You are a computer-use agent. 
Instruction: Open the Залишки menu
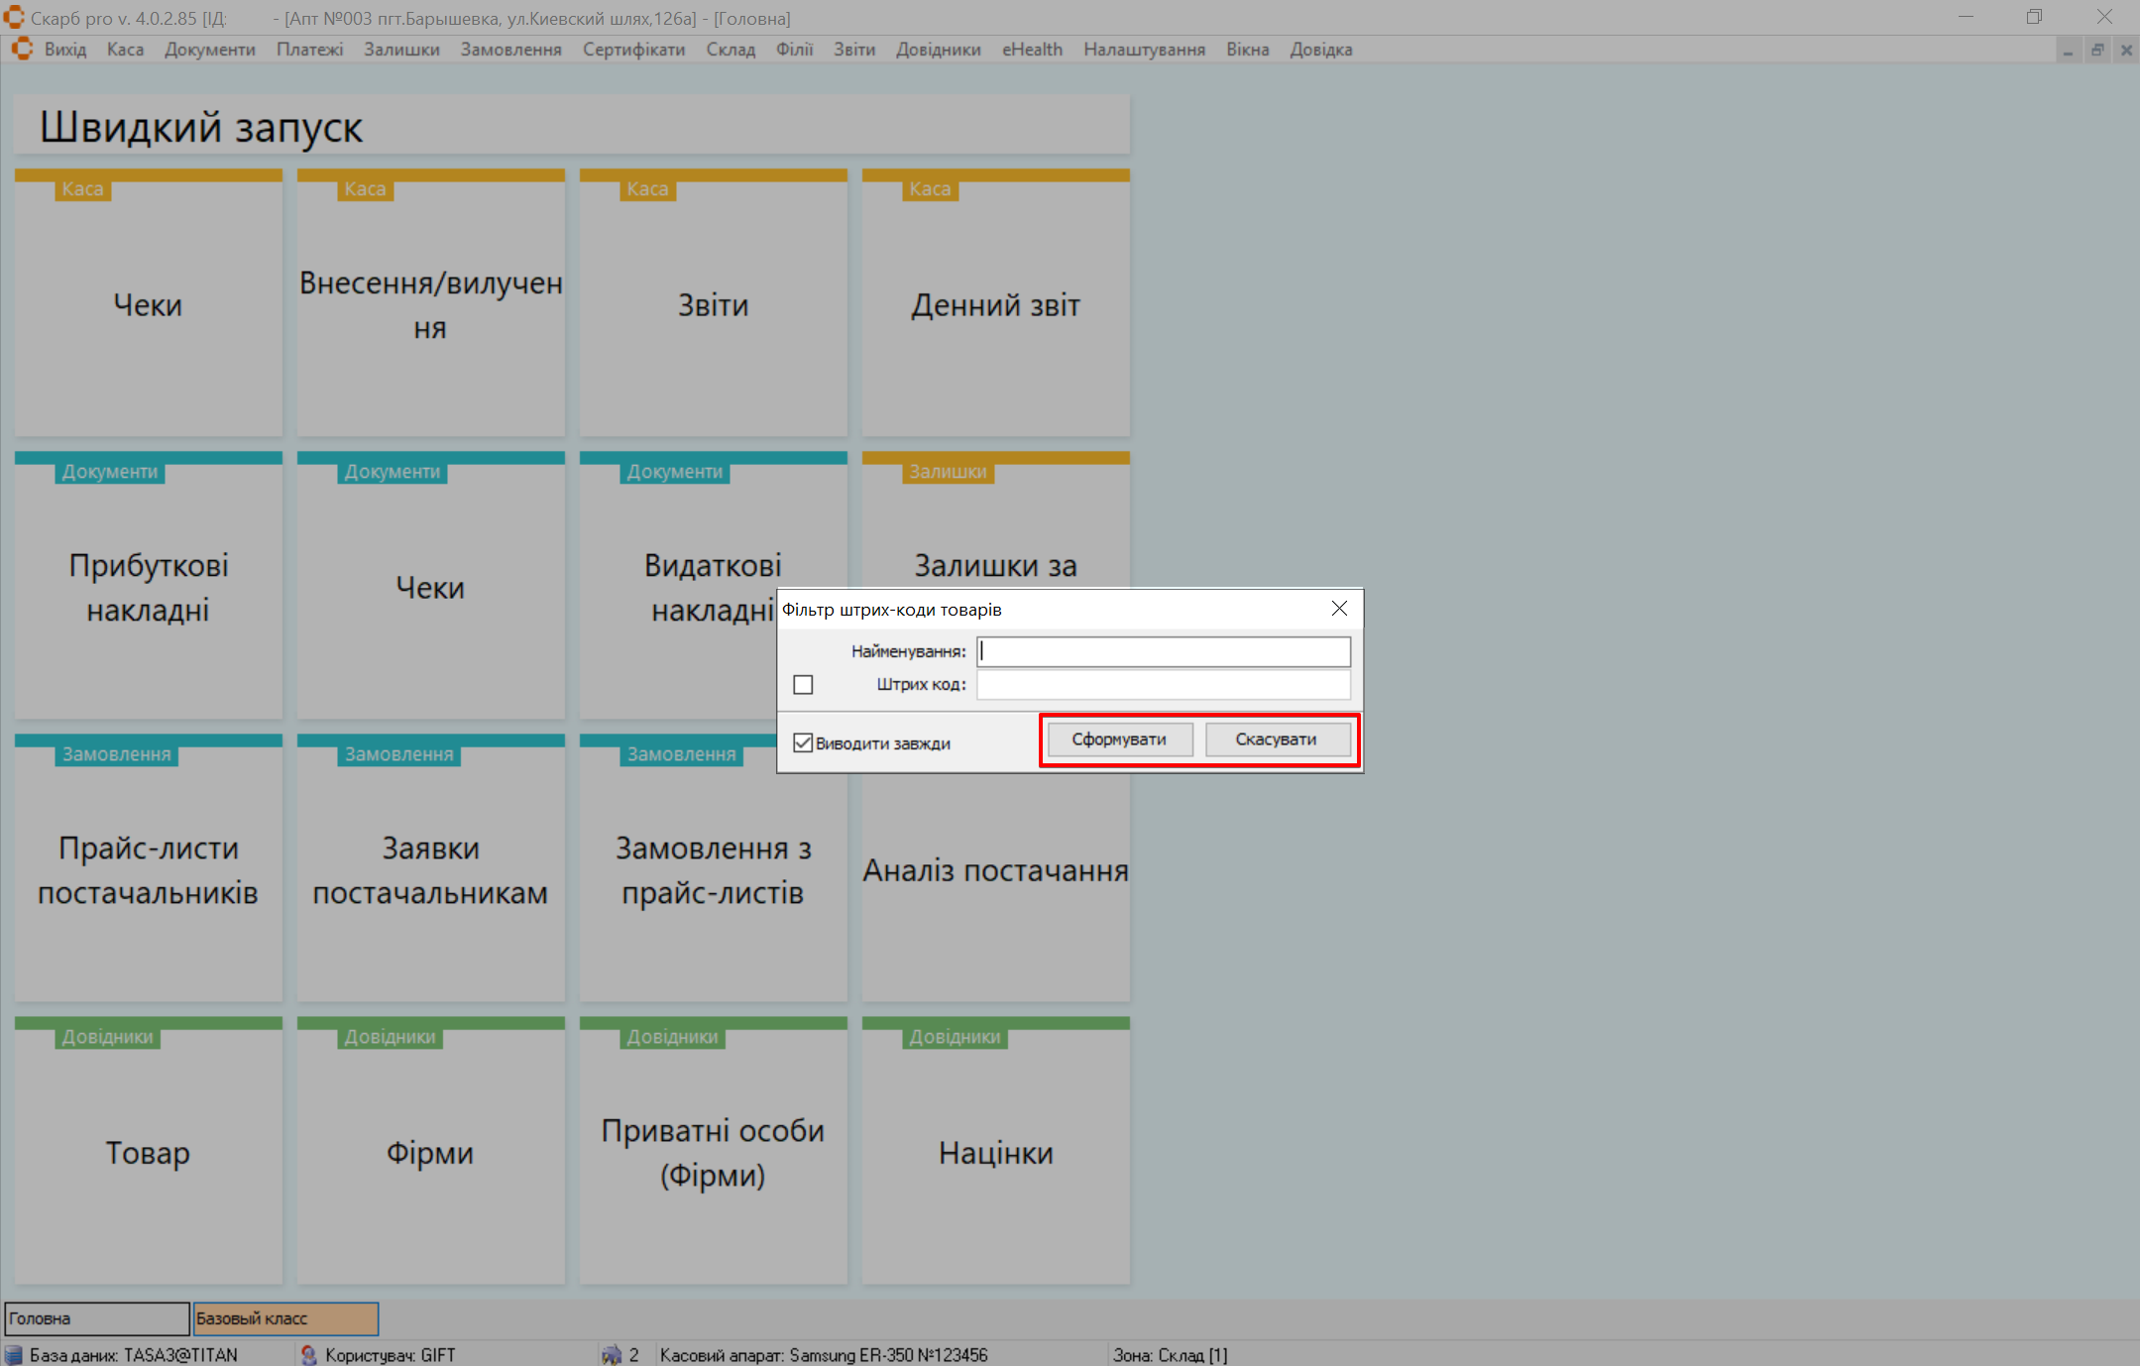(x=401, y=50)
